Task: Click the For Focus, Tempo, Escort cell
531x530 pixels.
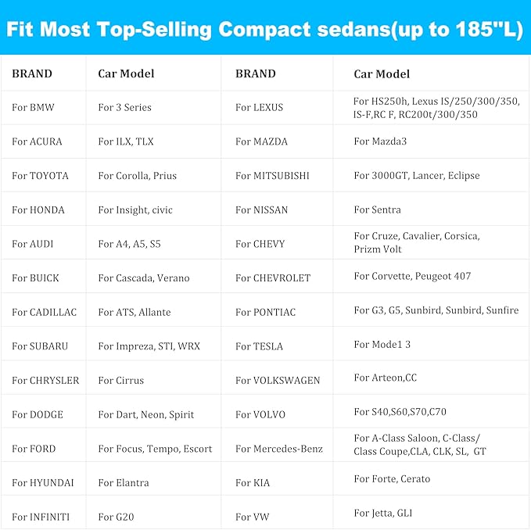Action: 155,449
